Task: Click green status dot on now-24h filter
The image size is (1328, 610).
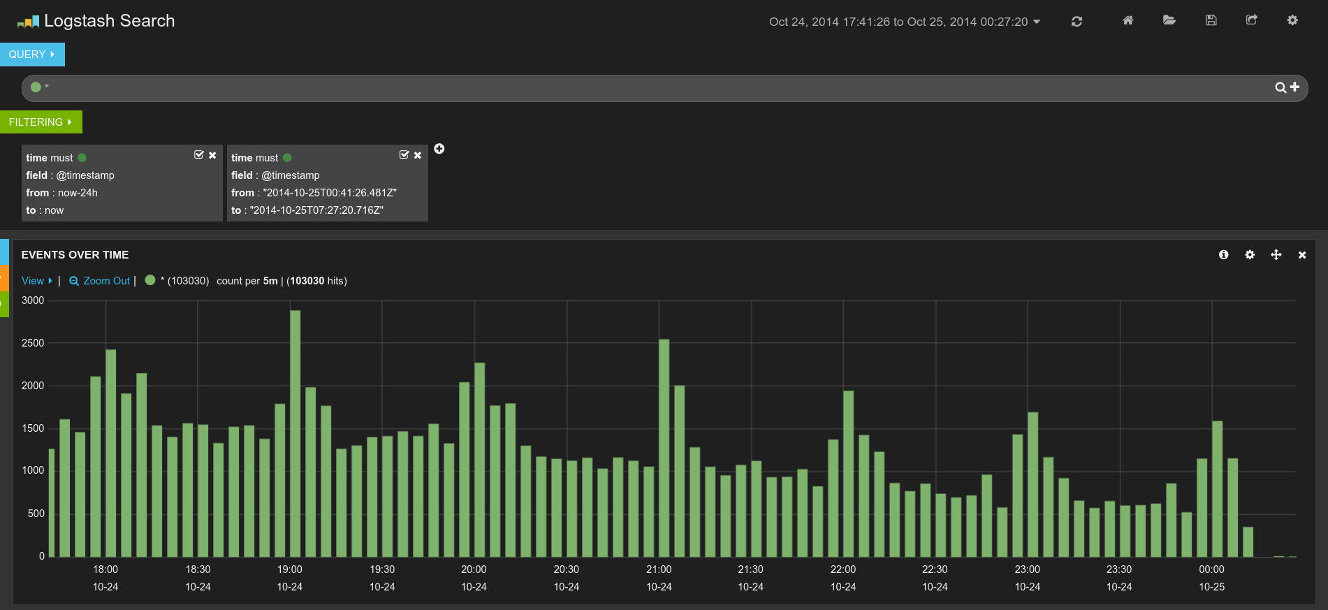Action: pos(82,158)
